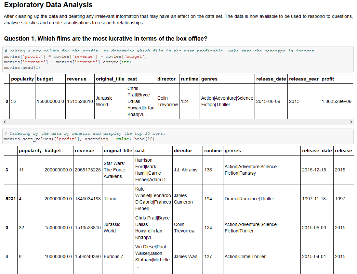Click the right scrollbar arrow of first table

tap(350, 122)
